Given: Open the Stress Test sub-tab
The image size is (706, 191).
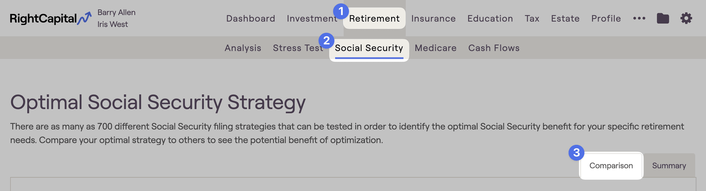Looking at the screenshot, I should (x=298, y=48).
